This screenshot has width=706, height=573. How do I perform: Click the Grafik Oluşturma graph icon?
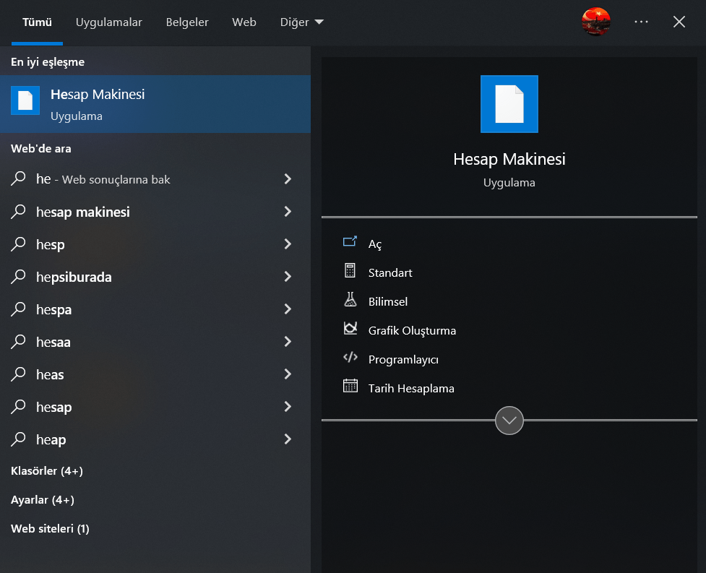(350, 329)
